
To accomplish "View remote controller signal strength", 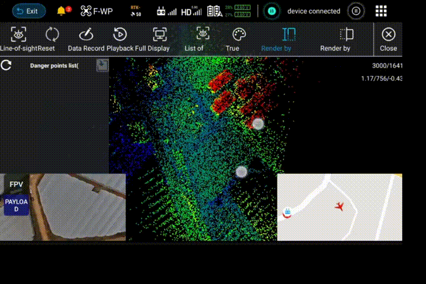I will coord(166,11).
